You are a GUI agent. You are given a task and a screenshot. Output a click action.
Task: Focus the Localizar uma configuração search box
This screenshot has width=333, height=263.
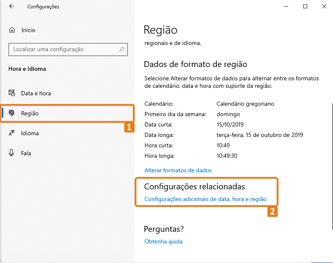click(62, 50)
